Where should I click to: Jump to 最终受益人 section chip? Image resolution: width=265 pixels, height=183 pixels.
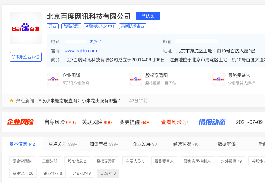pyautogui.click(x=164, y=161)
